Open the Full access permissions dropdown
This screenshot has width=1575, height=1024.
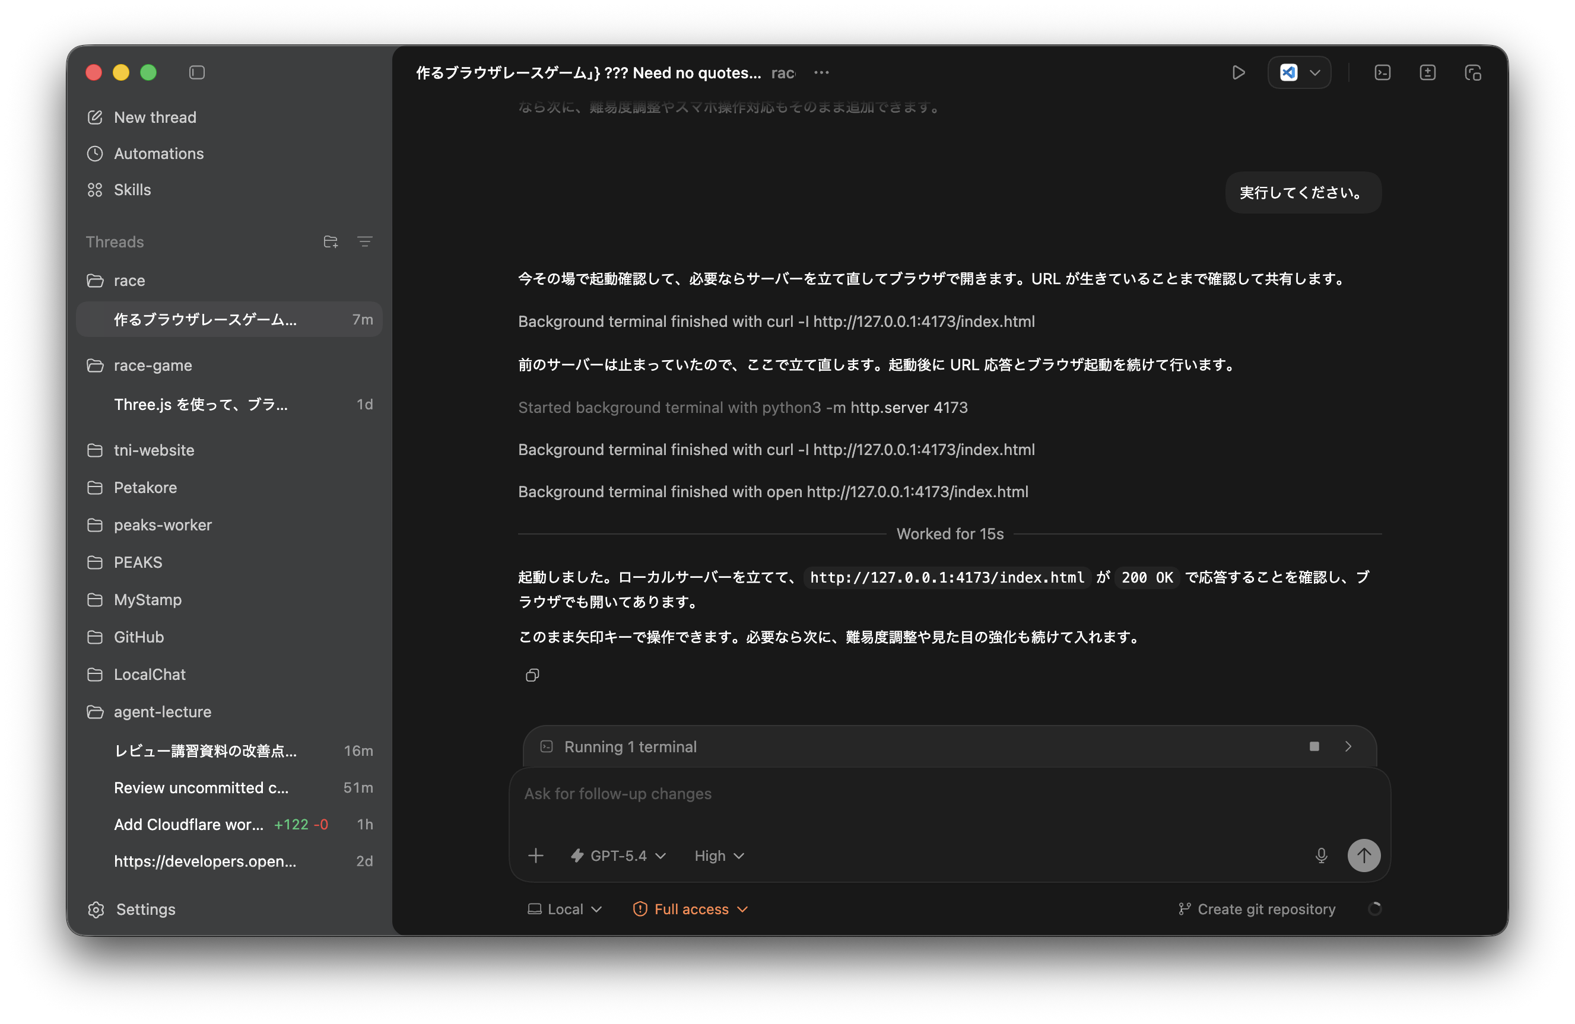click(691, 909)
